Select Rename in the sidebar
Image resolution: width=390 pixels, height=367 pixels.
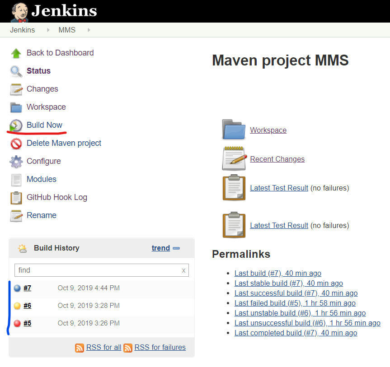42,215
